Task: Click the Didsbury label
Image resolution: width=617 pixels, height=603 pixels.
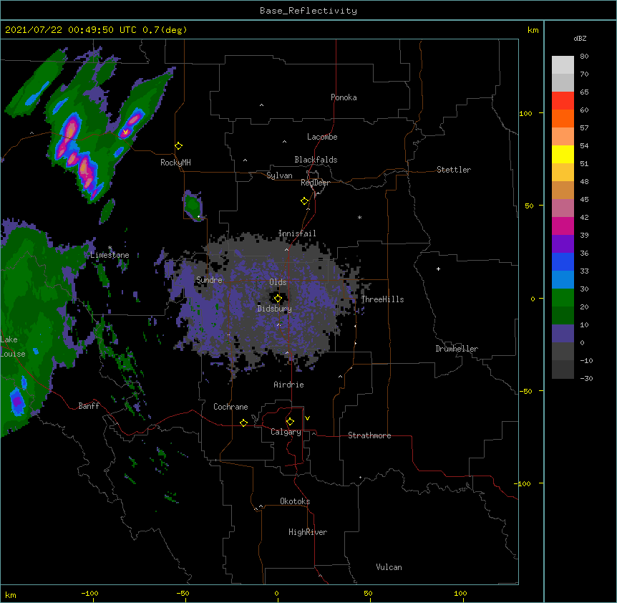Action: coord(275,309)
